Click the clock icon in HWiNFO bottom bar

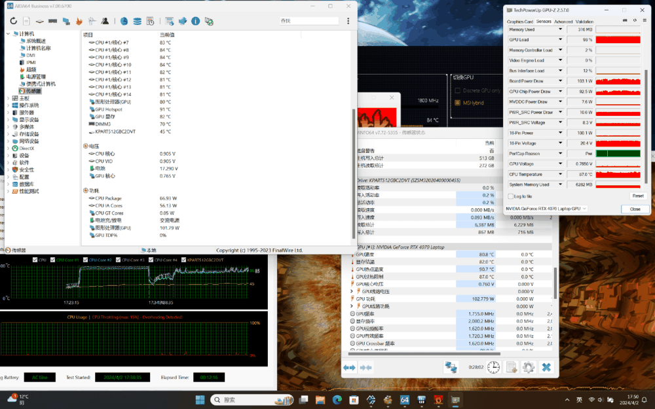coord(493,368)
